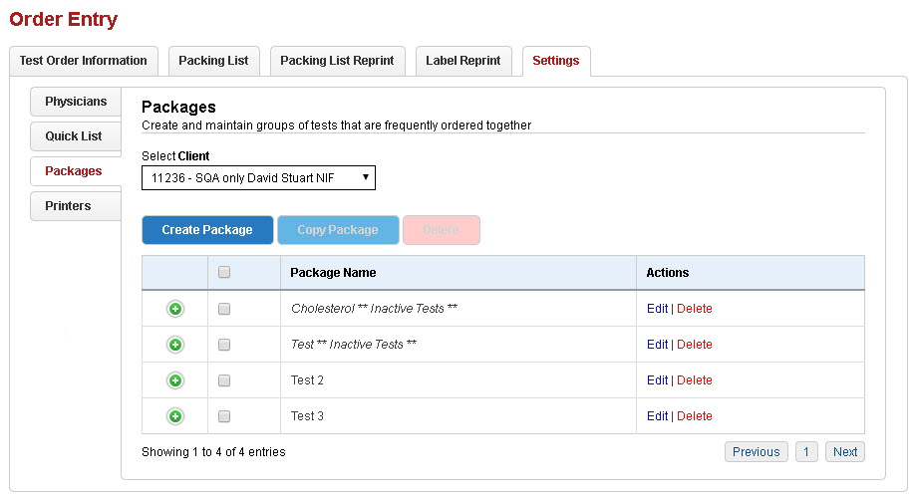The image size is (917, 500).
Task: Open the Label Reprint tab
Action: click(x=462, y=61)
